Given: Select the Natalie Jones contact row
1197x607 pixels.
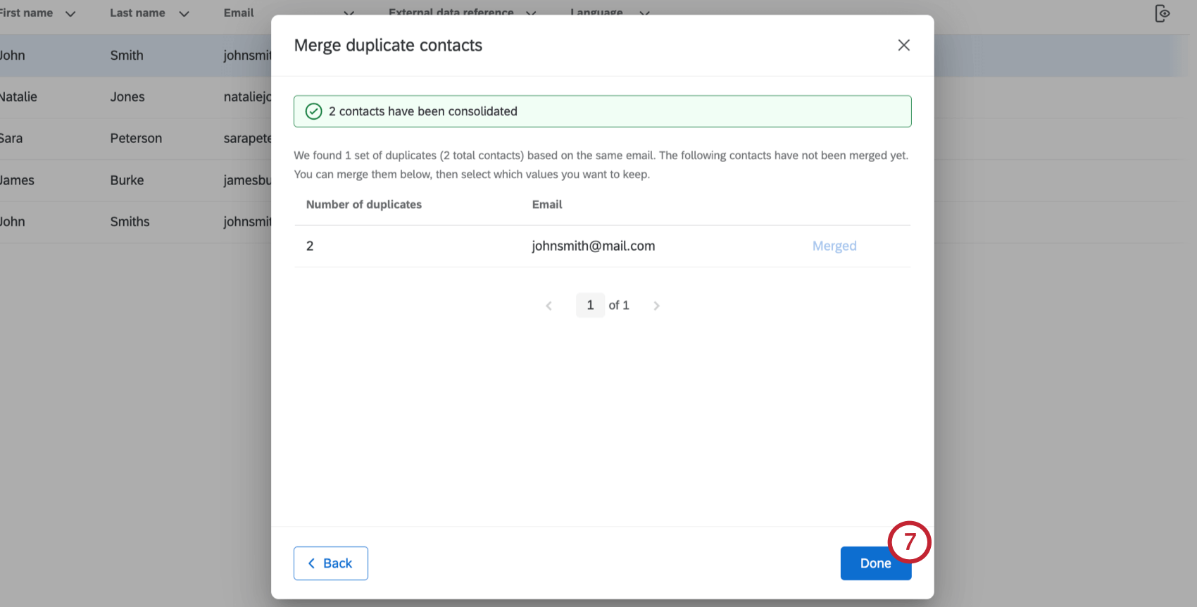Looking at the screenshot, I should click(x=127, y=97).
